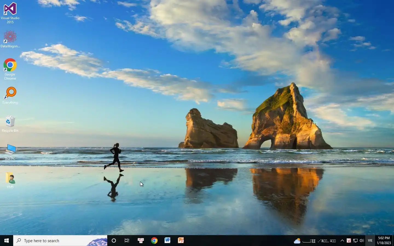Image resolution: width=394 pixels, height=246 pixels.
Task: Select the Recycle Bin icon
Action: [10, 124]
